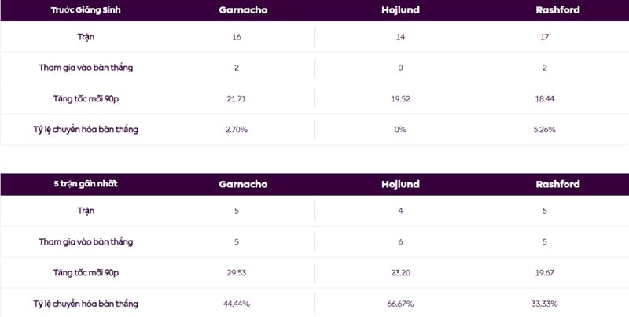Click Rashford's 5.26% conversion rate

click(x=544, y=129)
